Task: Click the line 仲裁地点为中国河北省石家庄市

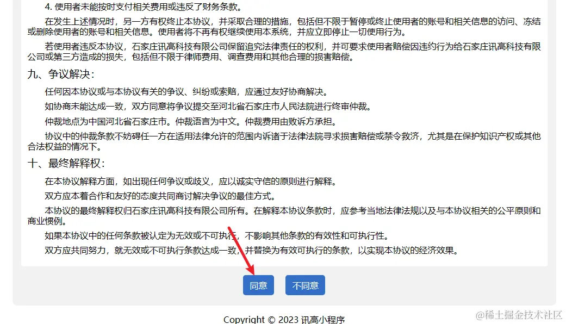Action: [191, 121]
